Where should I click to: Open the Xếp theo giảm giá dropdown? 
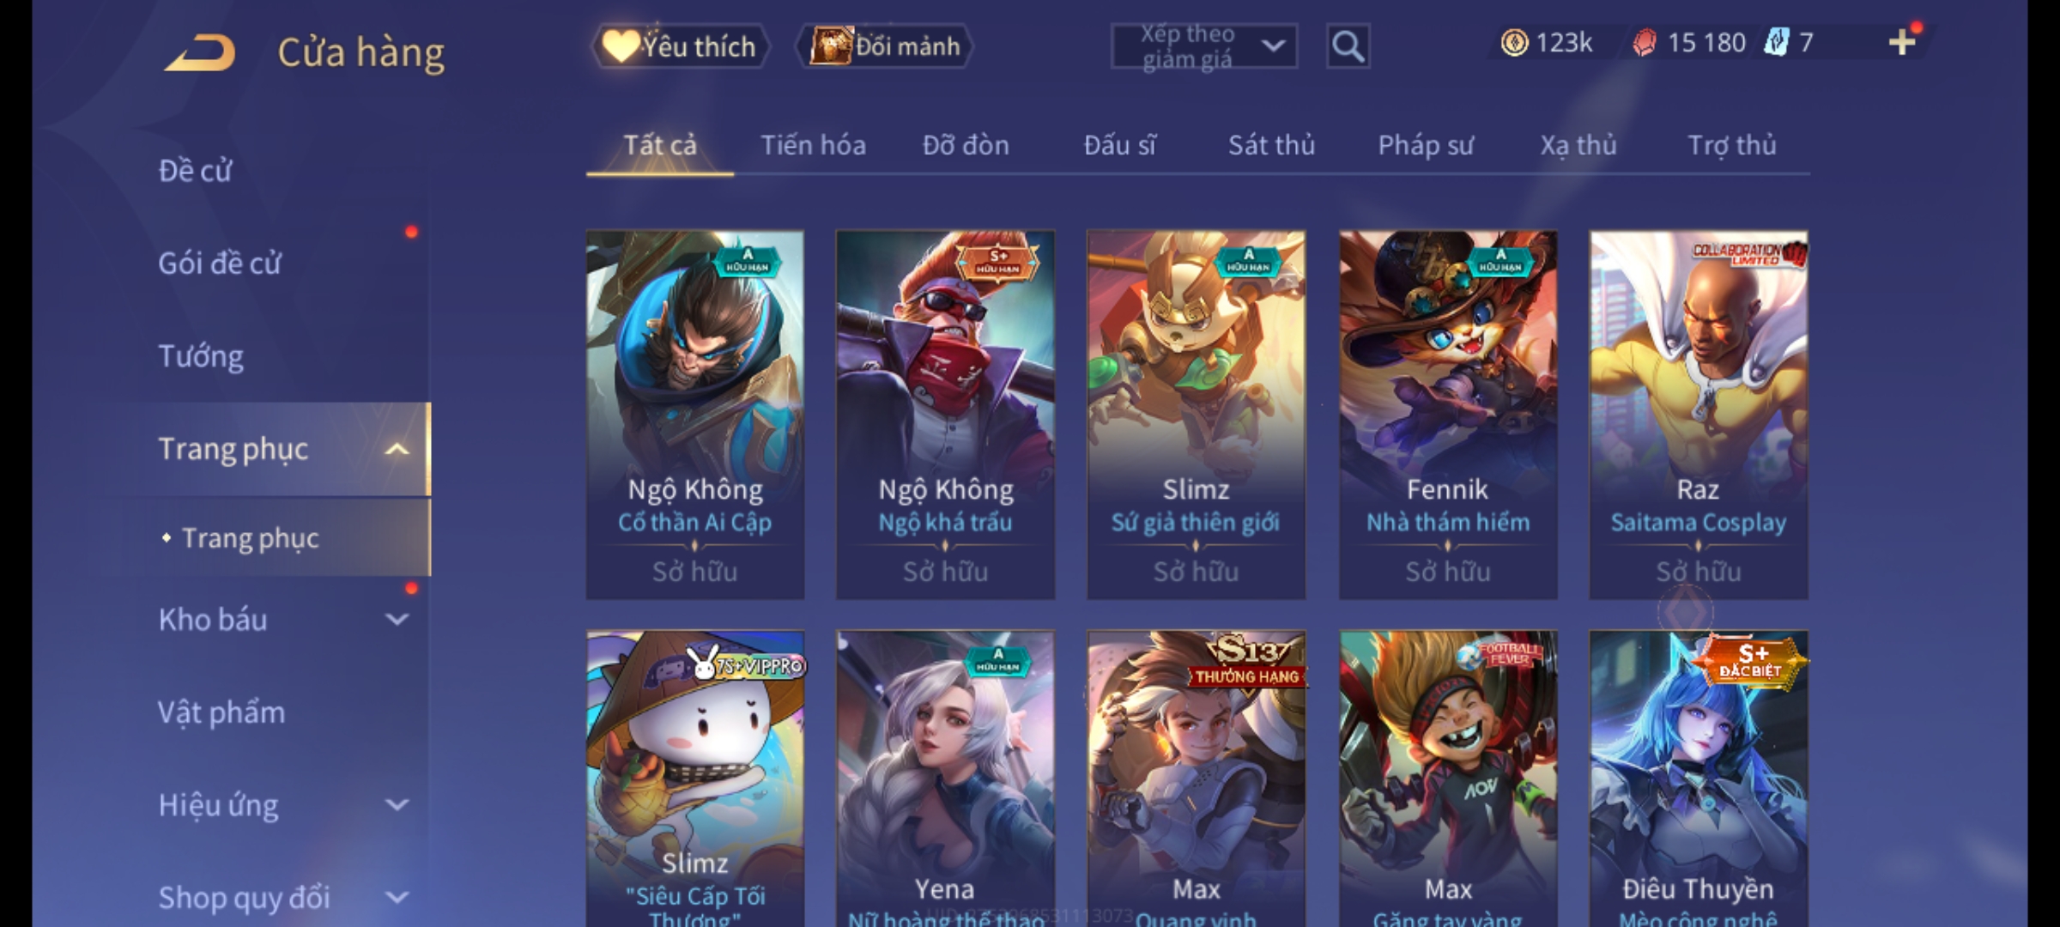point(1203,46)
